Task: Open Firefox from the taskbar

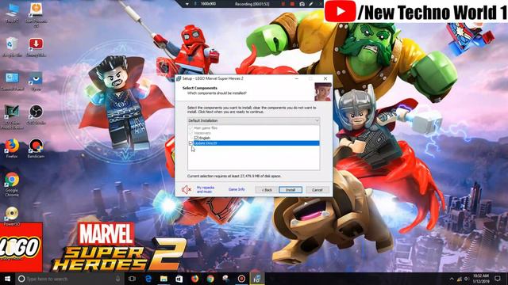Action: [x=194, y=279]
